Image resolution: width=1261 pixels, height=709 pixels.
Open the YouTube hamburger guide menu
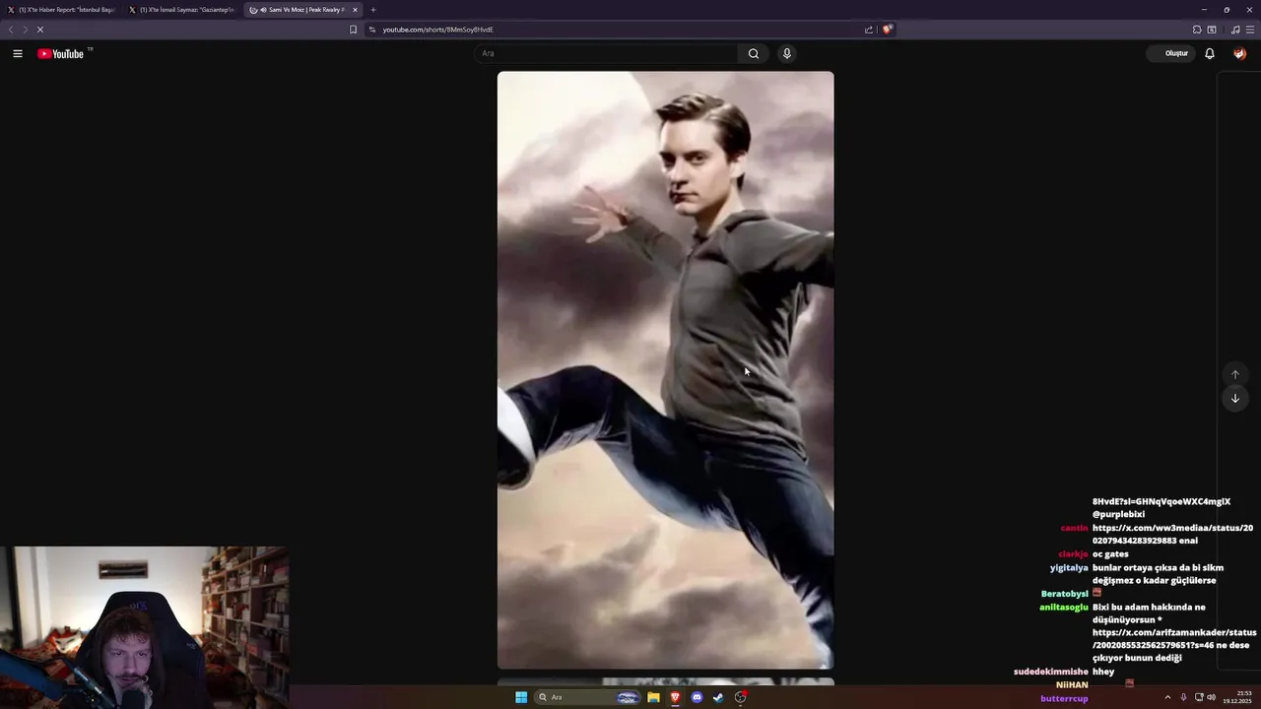click(18, 53)
